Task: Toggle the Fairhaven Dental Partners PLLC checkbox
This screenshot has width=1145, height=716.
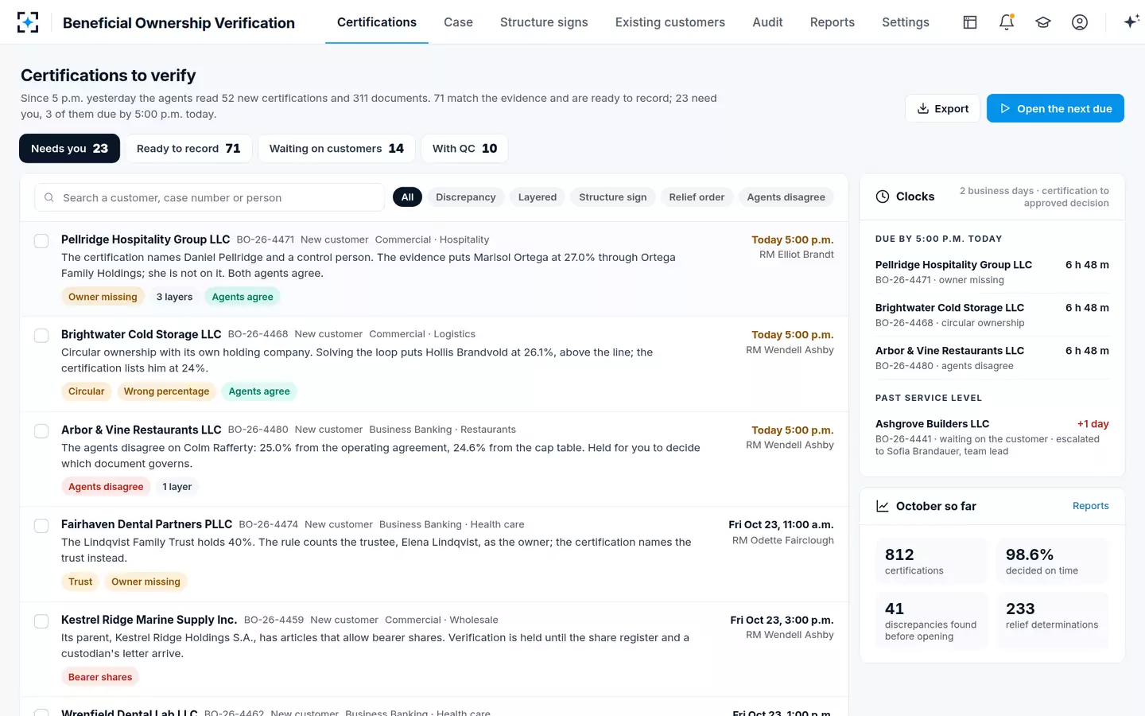Action: tap(41, 526)
